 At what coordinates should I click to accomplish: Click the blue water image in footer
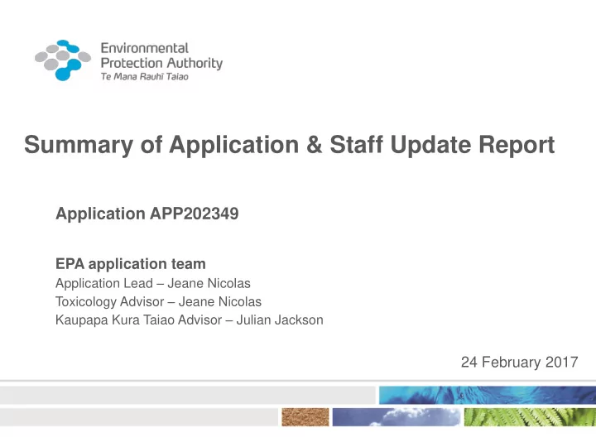(488, 395)
